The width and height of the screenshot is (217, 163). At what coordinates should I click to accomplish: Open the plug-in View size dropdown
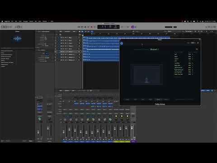(193, 43)
